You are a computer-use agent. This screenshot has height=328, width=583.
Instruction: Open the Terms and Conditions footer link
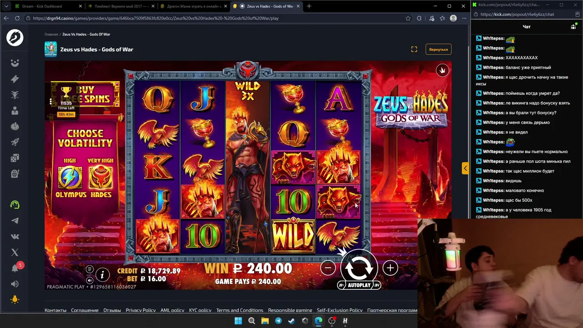240,310
